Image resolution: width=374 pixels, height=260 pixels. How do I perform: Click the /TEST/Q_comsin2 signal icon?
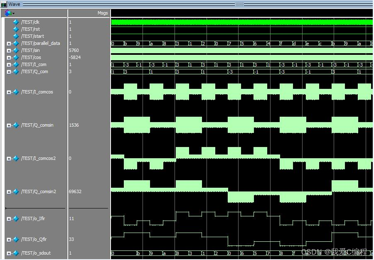coord(16,191)
